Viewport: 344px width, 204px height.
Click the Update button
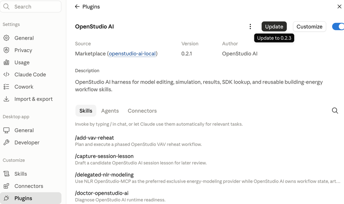(274, 27)
